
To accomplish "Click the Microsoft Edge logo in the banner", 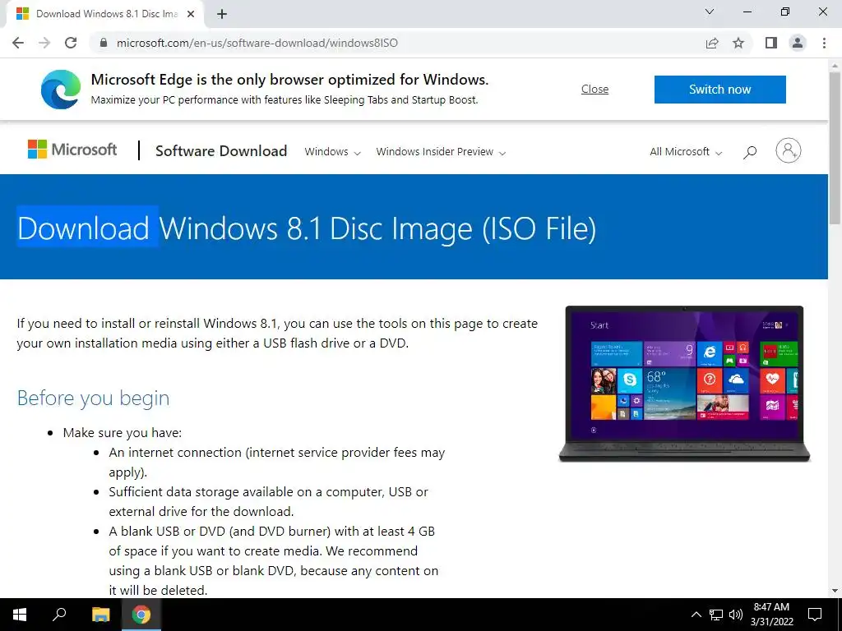I will 61,89.
